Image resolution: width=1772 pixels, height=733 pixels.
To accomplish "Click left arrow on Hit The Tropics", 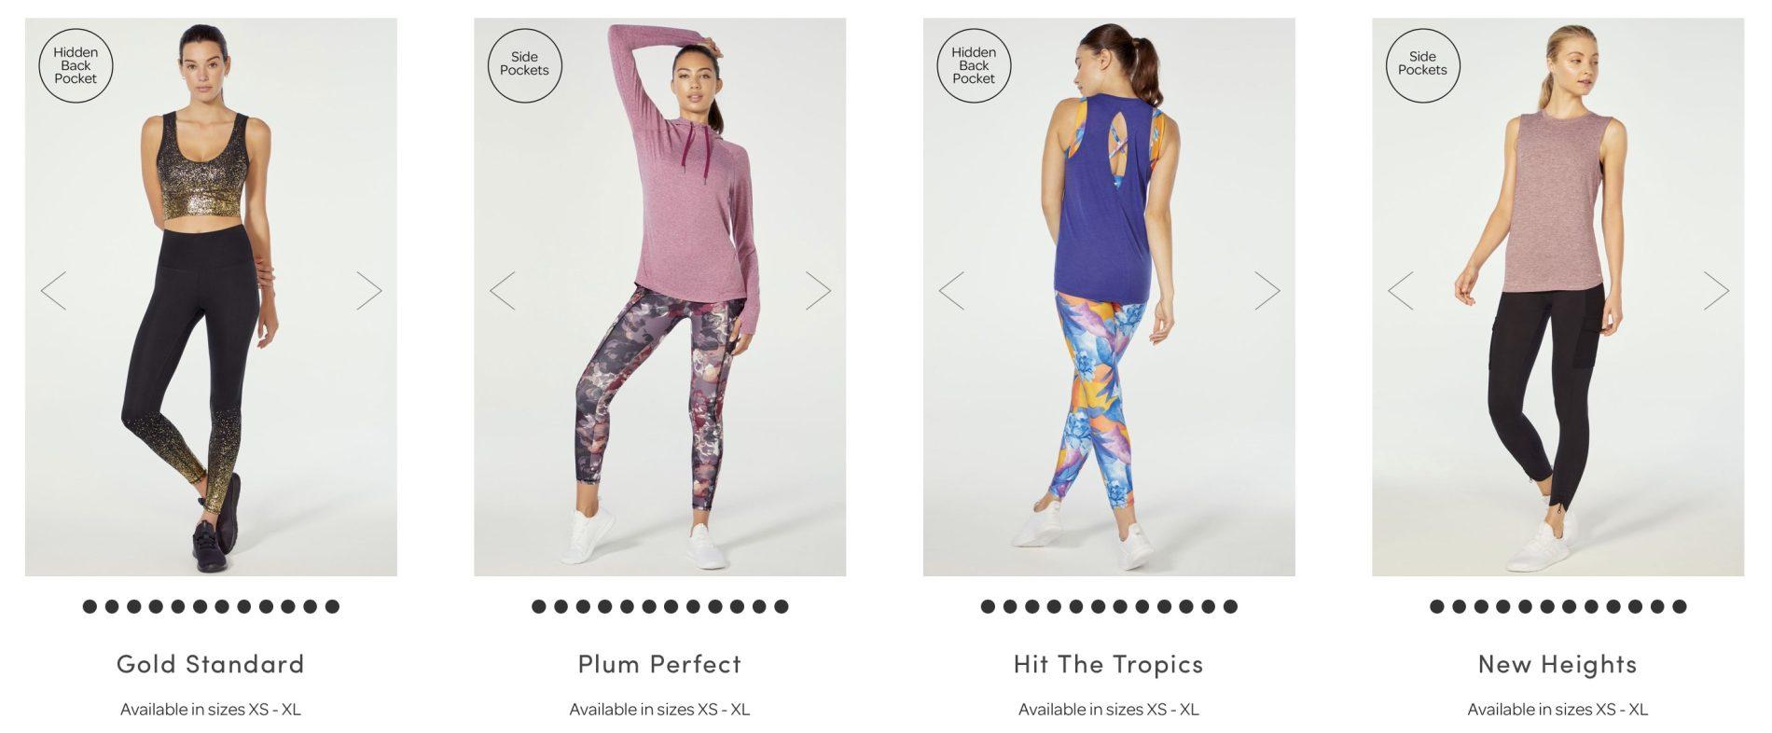I will (x=951, y=291).
